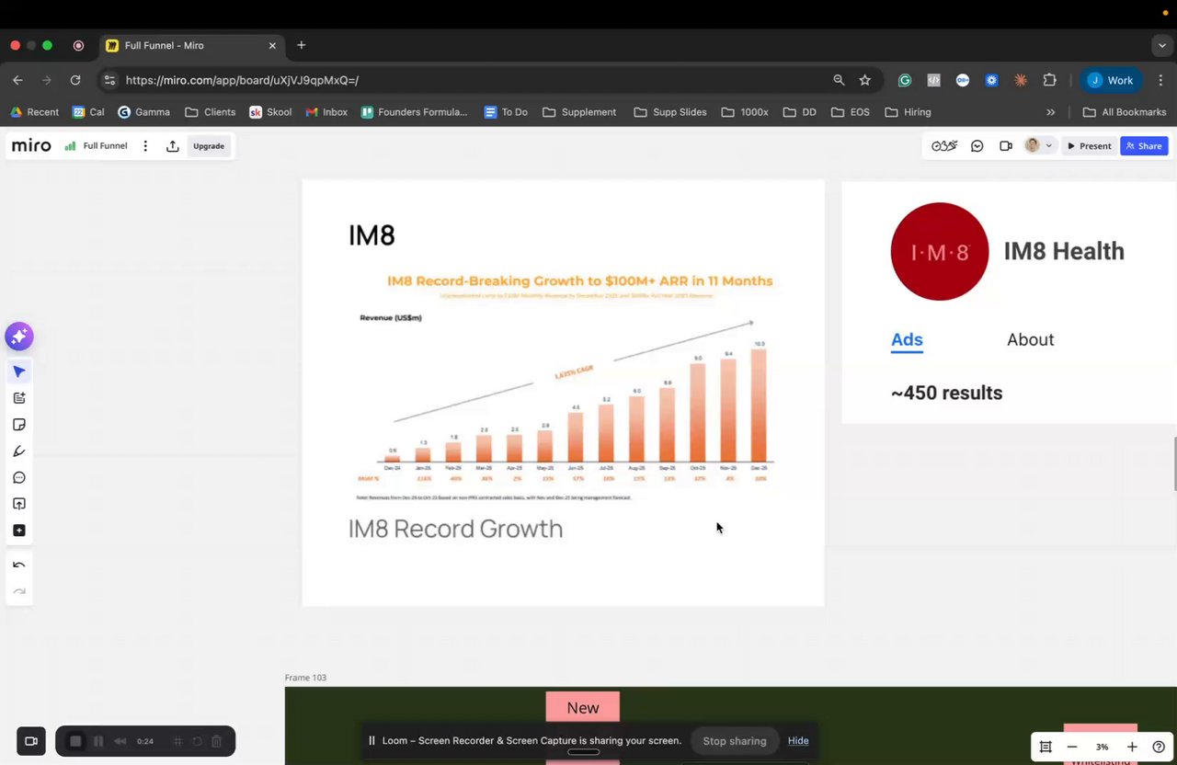This screenshot has height=765, width=1177.
Task: Open the Grammarly extension
Action: point(905,80)
